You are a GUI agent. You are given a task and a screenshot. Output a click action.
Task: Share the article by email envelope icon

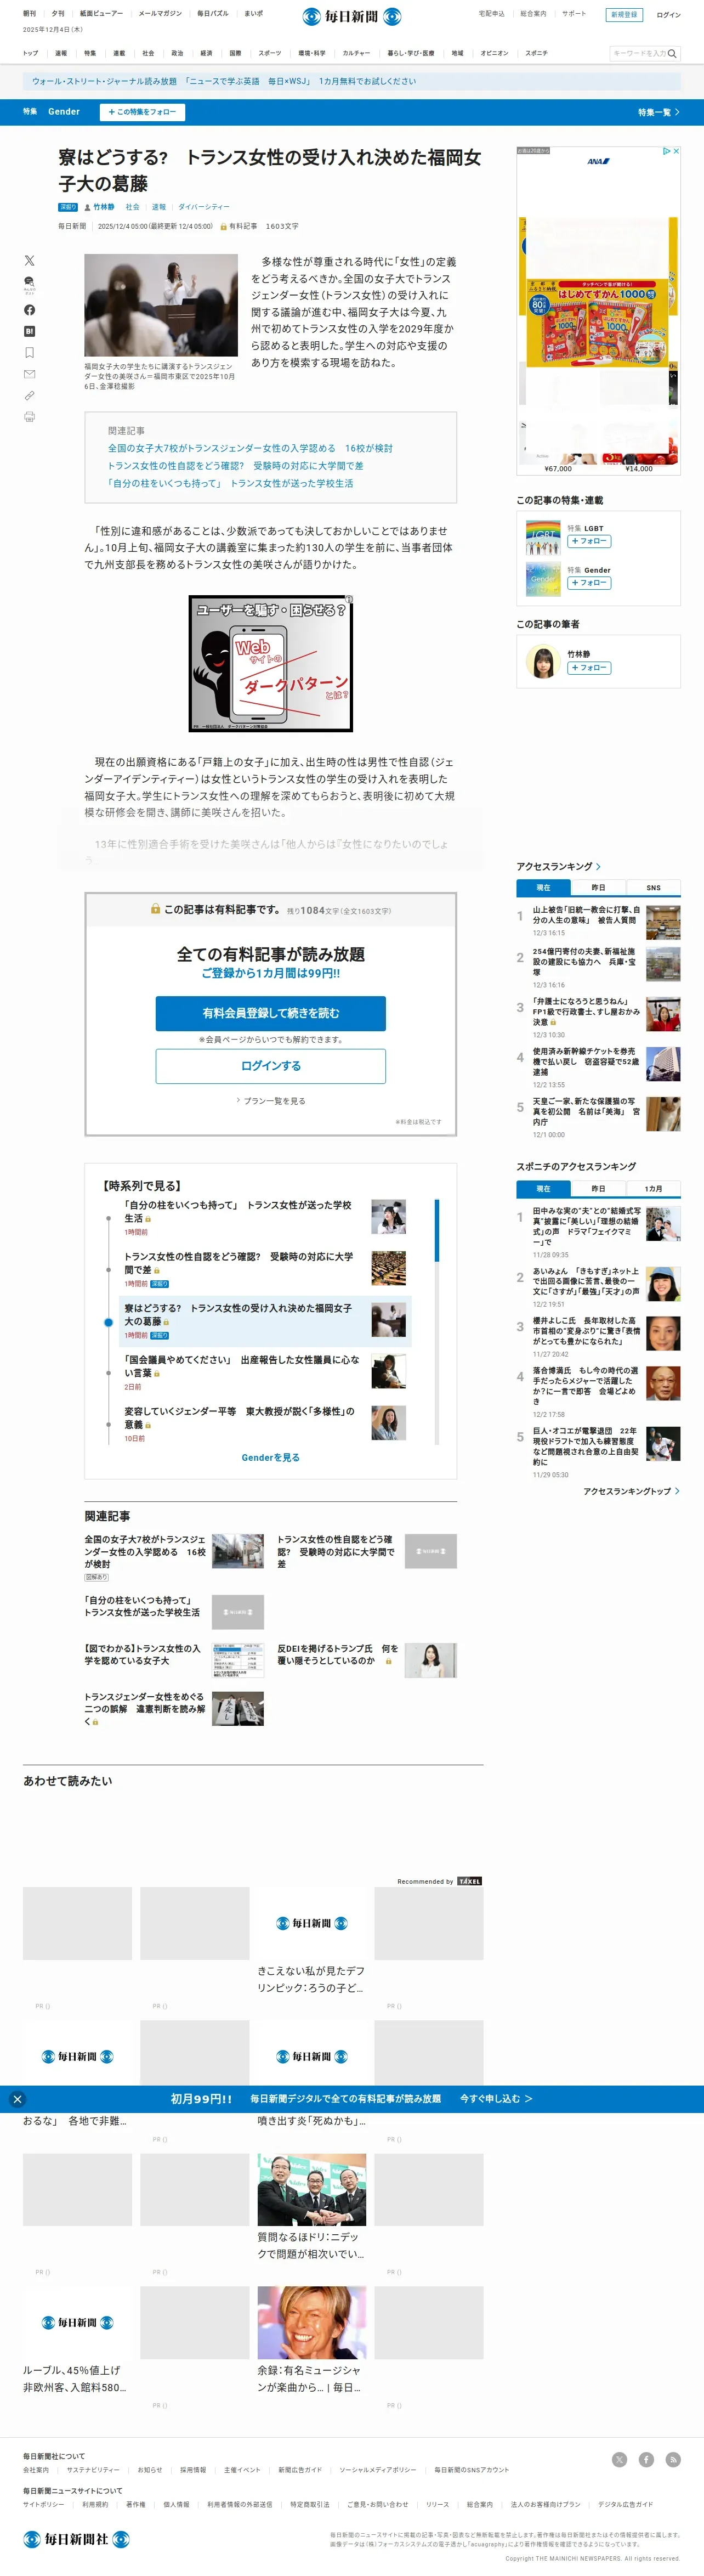(x=29, y=374)
